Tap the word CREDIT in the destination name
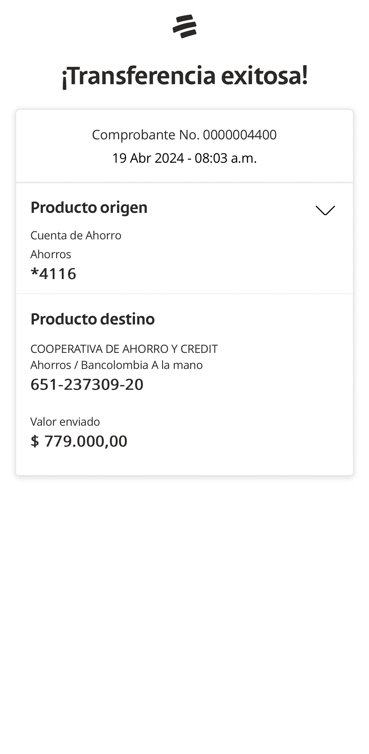 (x=199, y=349)
